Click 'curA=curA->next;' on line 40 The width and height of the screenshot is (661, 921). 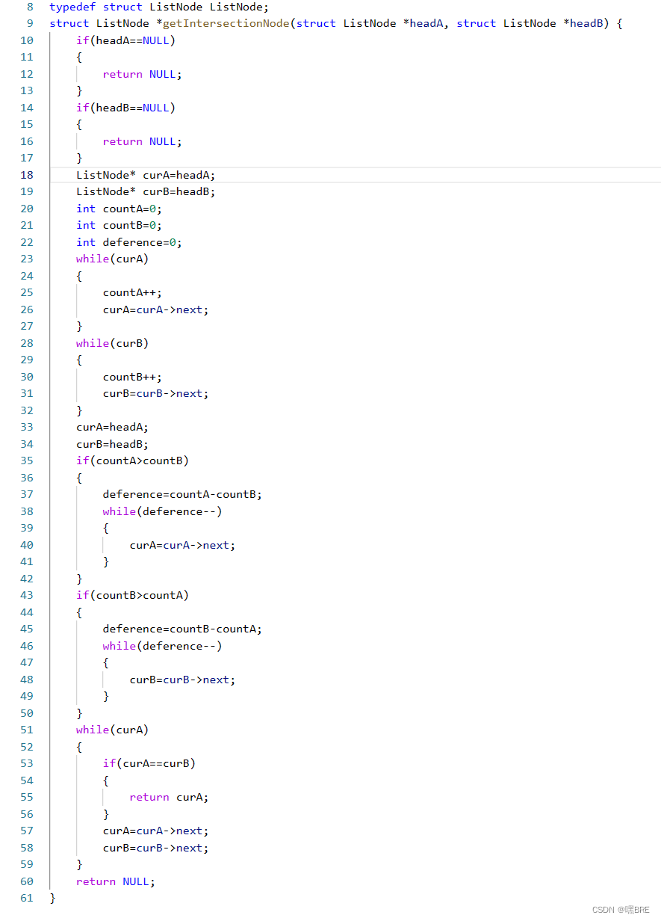(182, 545)
